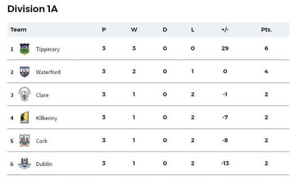Click the +/- column header
The width and height of the screenshot is (297, 180).
tap(225, 30)
